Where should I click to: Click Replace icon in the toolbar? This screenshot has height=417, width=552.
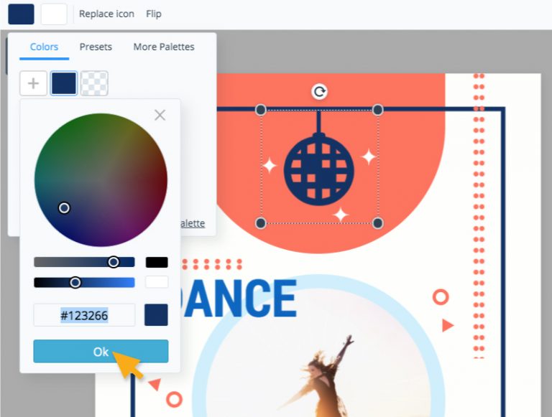pos(106,14)
